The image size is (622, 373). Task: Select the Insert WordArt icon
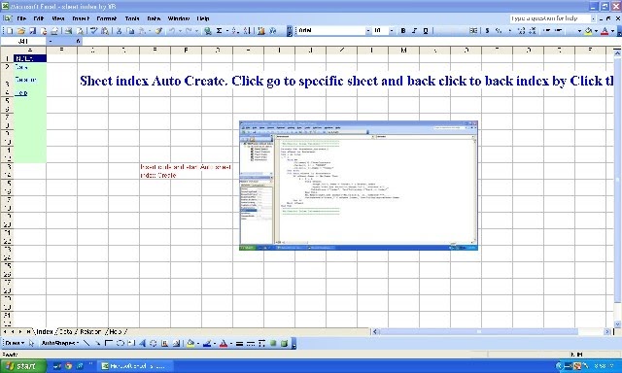pyautogui.click(x=143, y=343)
